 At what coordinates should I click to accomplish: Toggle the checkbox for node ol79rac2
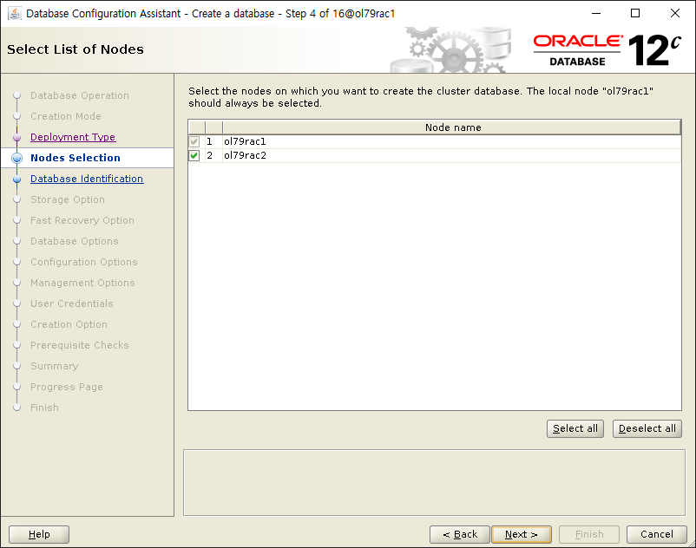click(x=194, y=155)
